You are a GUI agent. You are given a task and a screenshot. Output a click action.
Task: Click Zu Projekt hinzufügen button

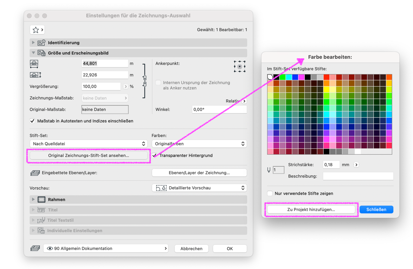point(311,210)
